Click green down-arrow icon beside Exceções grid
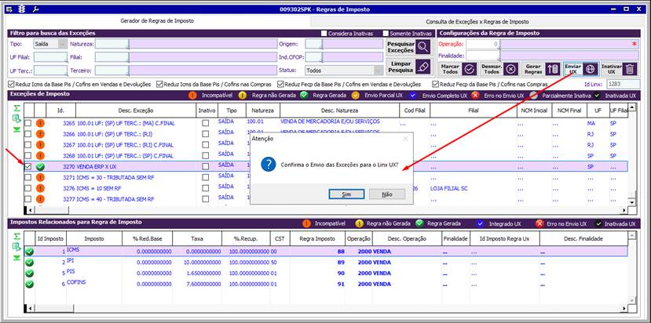This screenshot has width=651, height=323. coord(16,130)
